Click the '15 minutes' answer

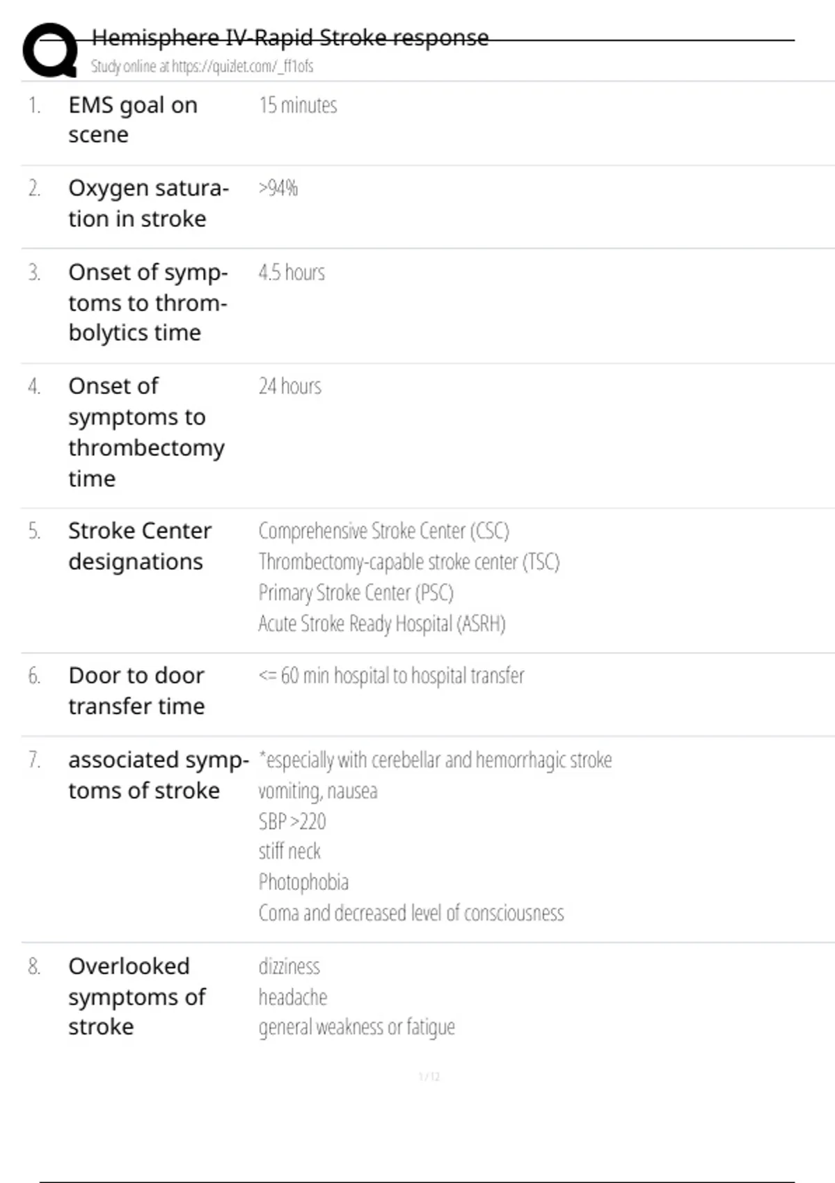298,106
